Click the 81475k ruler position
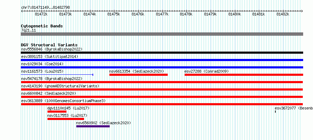This screenshot has width=313, height=140. click(114, 14)
